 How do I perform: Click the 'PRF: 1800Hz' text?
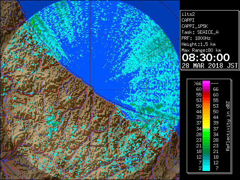pyautogui.click(x=196, y=38)
